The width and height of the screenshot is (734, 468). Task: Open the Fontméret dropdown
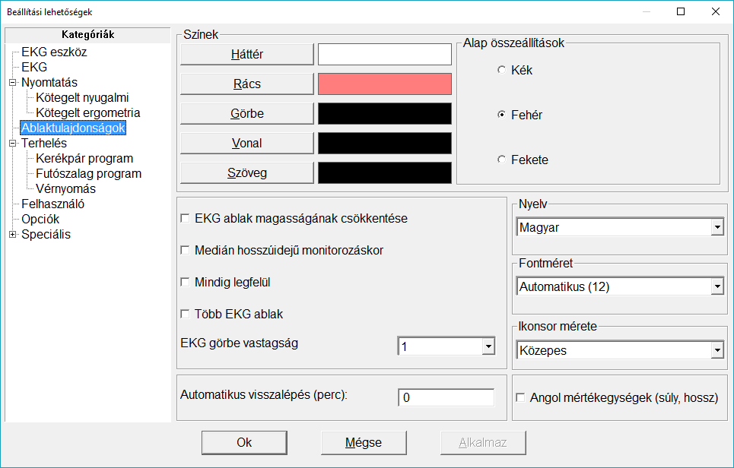tap(717, 286)
